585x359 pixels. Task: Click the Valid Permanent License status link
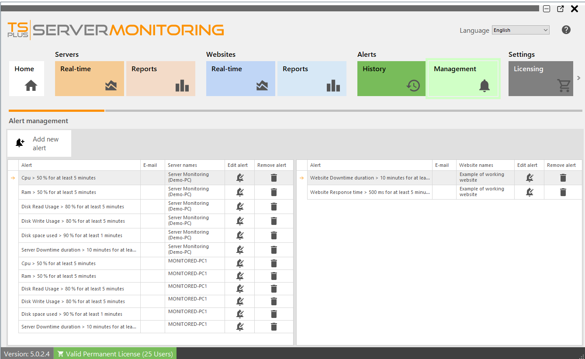(x=115, y=354)
